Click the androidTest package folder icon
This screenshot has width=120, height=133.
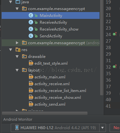24,43
